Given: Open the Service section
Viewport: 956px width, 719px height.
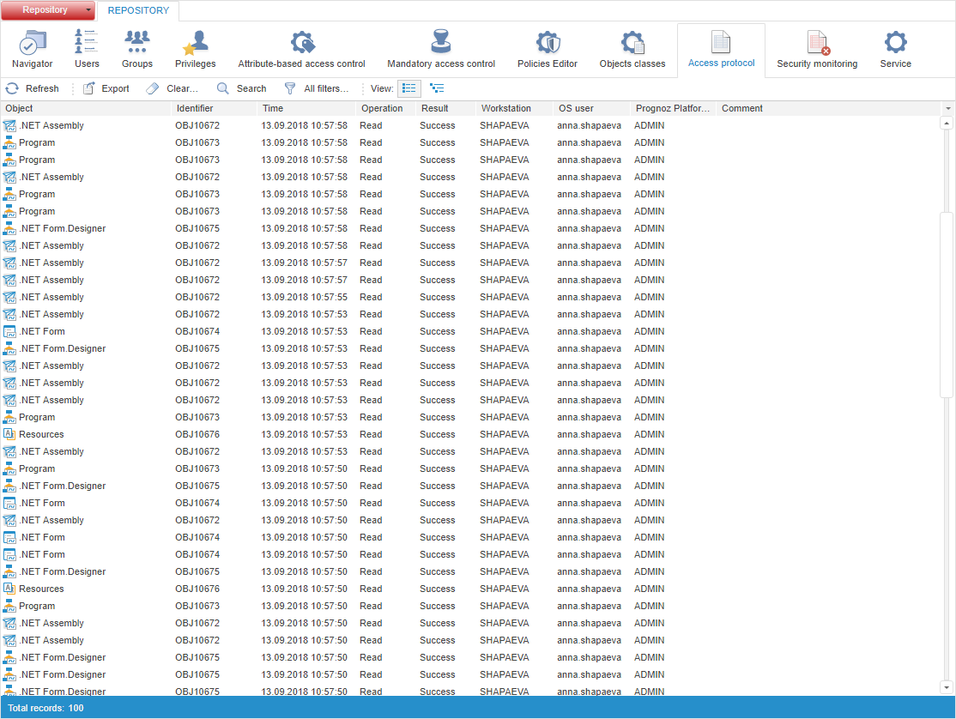Looking at the screenshot, I should click(x=895, y=49).
